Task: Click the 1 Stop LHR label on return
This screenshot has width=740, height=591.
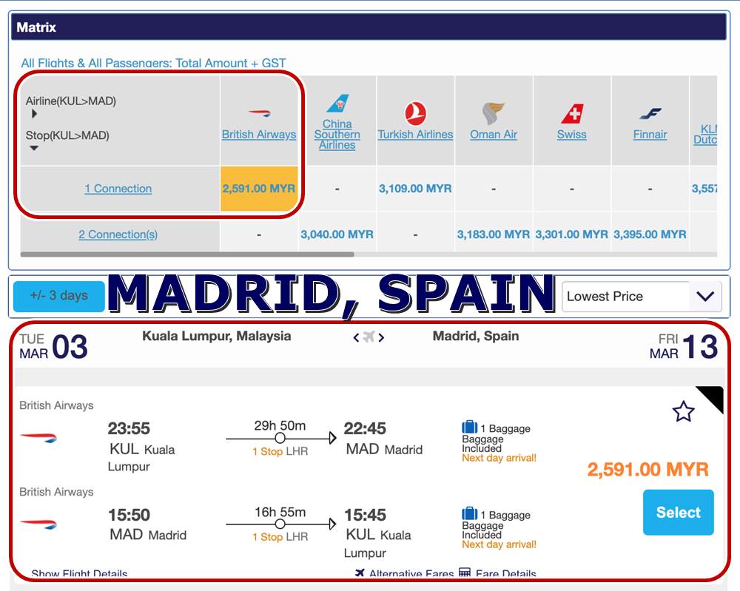Action: (280, 537)
